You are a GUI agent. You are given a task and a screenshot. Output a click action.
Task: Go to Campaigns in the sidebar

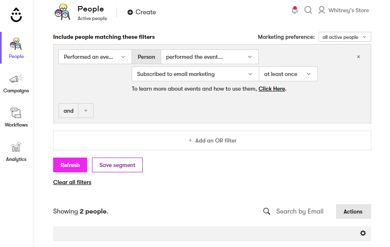[16, 84]
